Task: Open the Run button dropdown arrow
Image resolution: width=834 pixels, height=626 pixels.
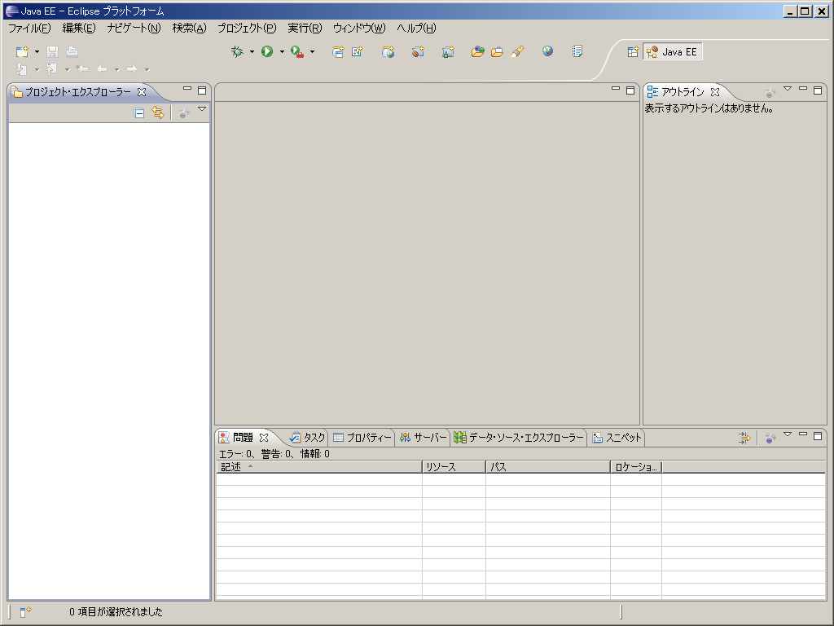Action: pos(282,51)
